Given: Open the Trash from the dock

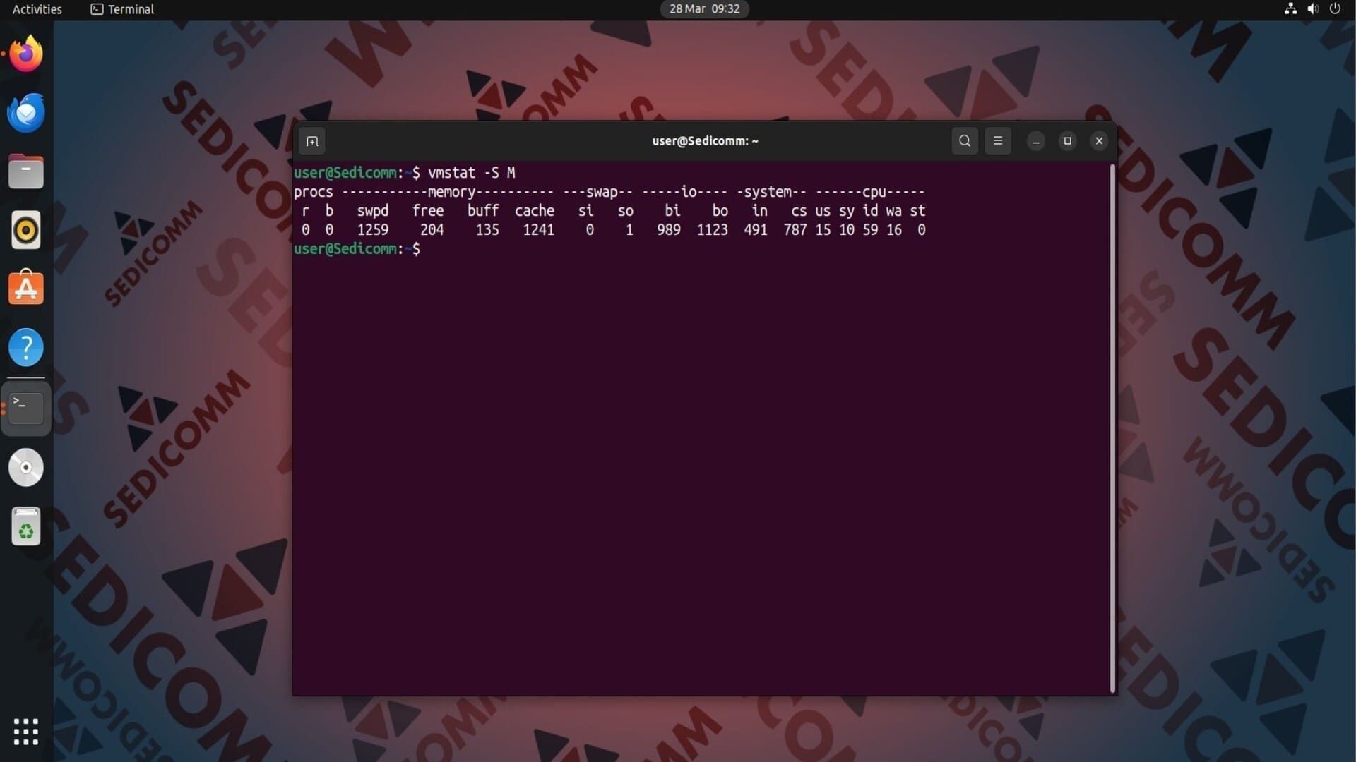Looking at the screenshot, I should point(26,526).
